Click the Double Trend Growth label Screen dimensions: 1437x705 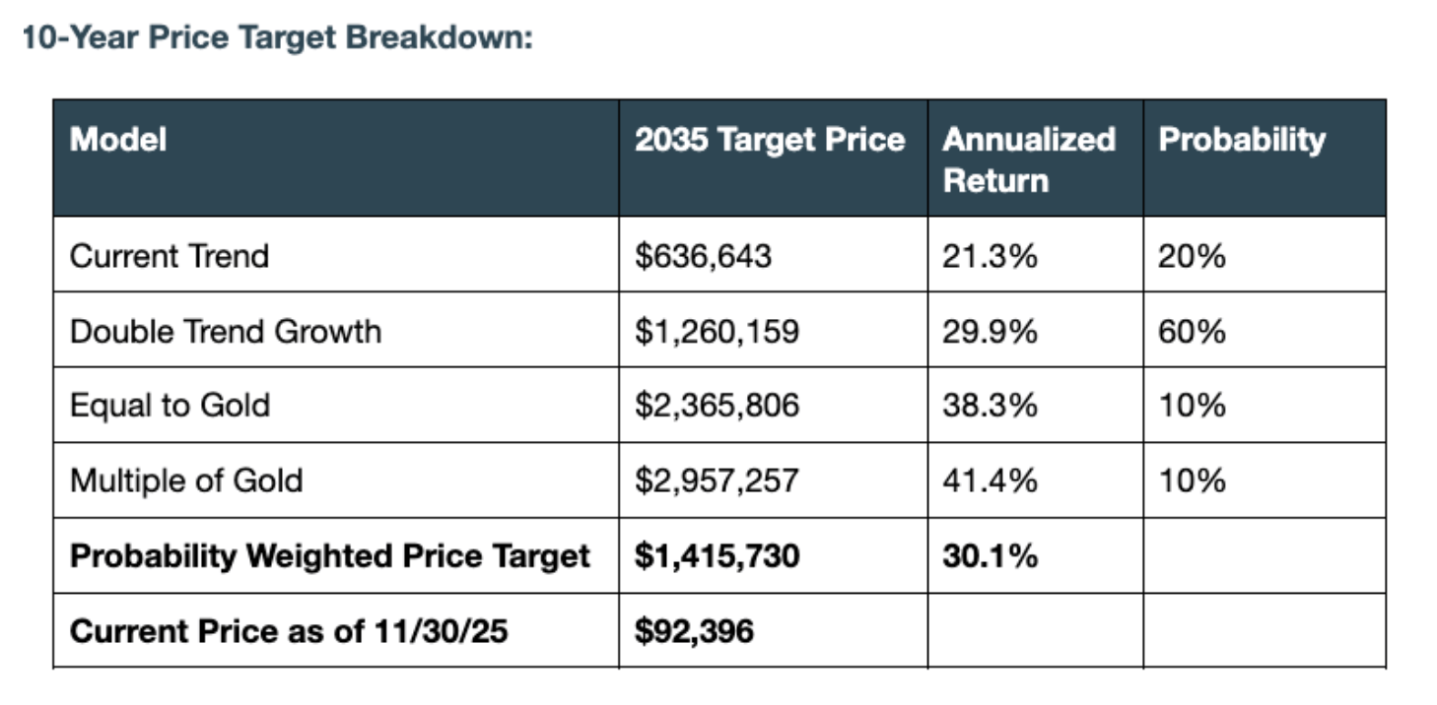[x=225, y=331]
